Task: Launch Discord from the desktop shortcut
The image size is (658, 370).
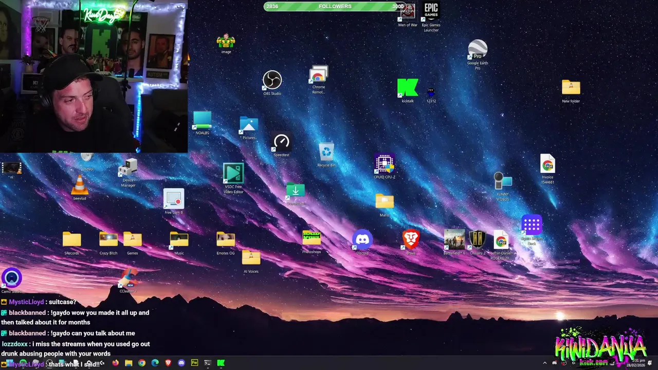Action: [x=362, y=242]
